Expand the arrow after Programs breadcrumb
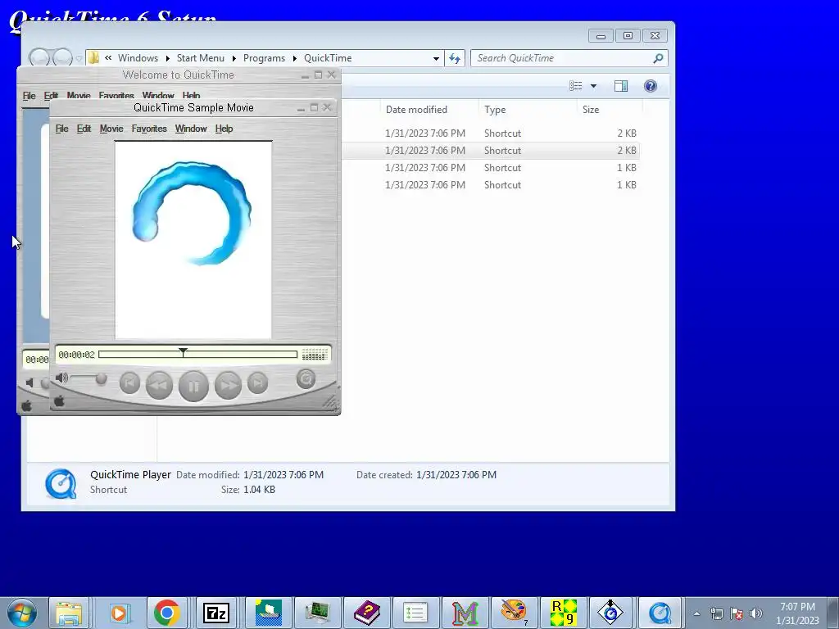 (295, 58)
